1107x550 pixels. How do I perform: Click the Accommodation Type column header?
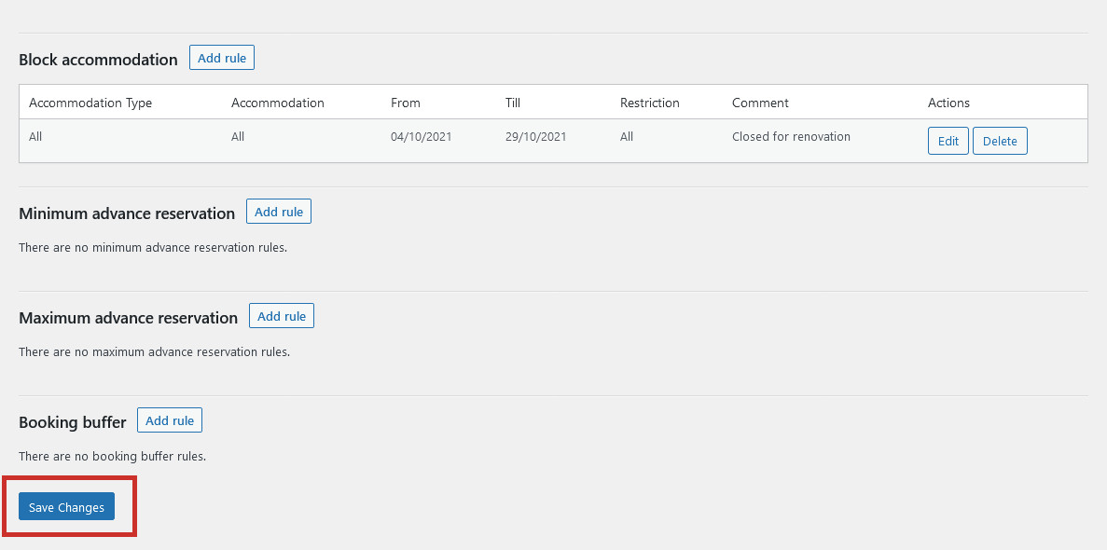[x=90, y=103]
